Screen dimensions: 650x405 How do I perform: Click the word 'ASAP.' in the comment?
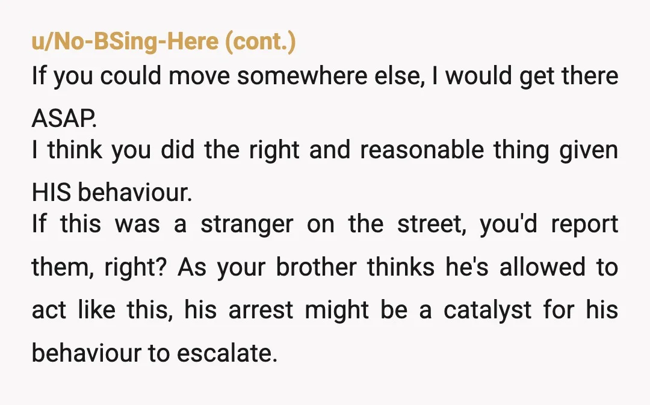(64, 118)
